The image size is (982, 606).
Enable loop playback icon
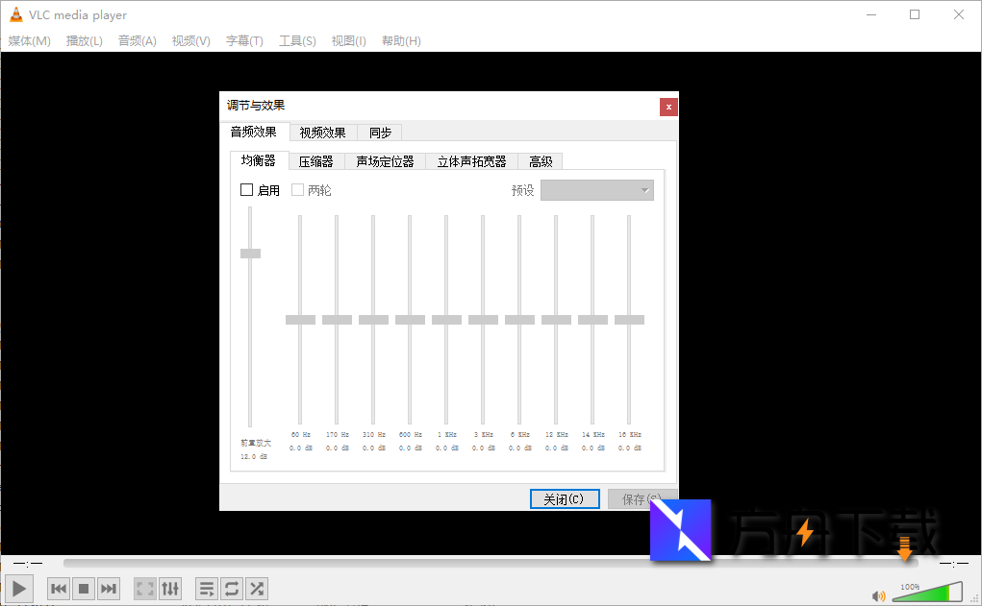pos(231,588)
